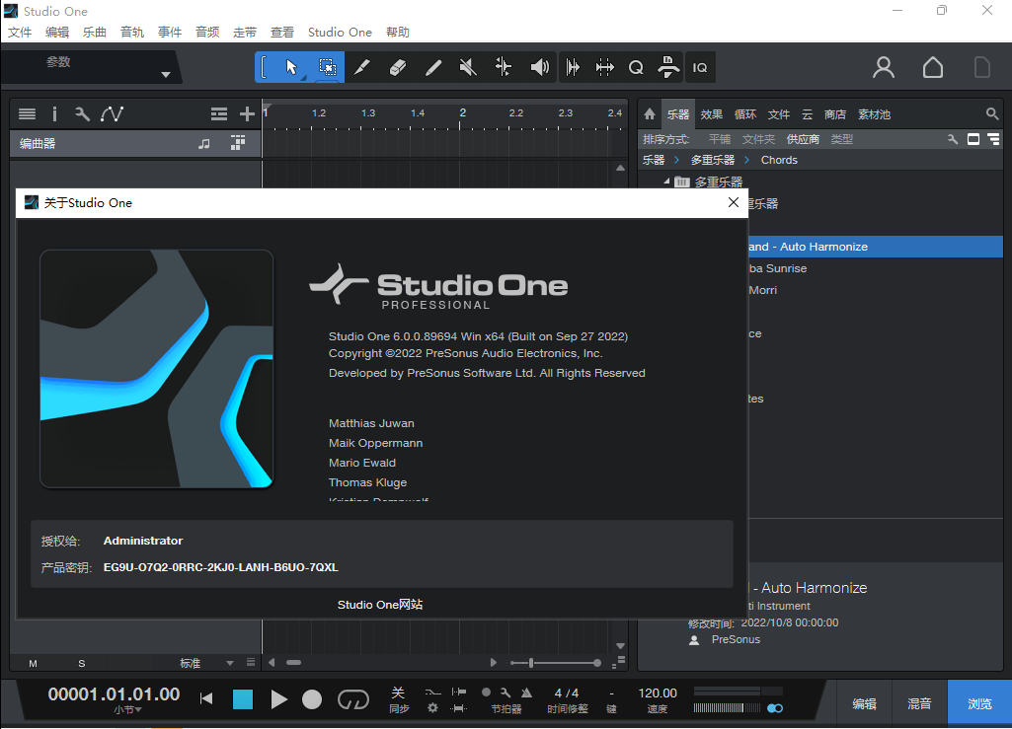
Task: Switch to 素材池 browser tab
Action: (874, 114)
